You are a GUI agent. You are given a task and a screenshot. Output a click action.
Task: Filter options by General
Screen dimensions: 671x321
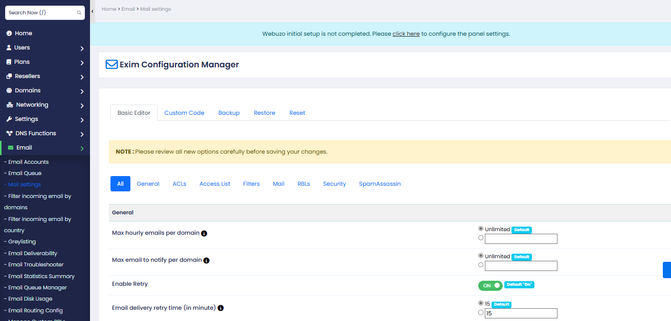[148, 184]
